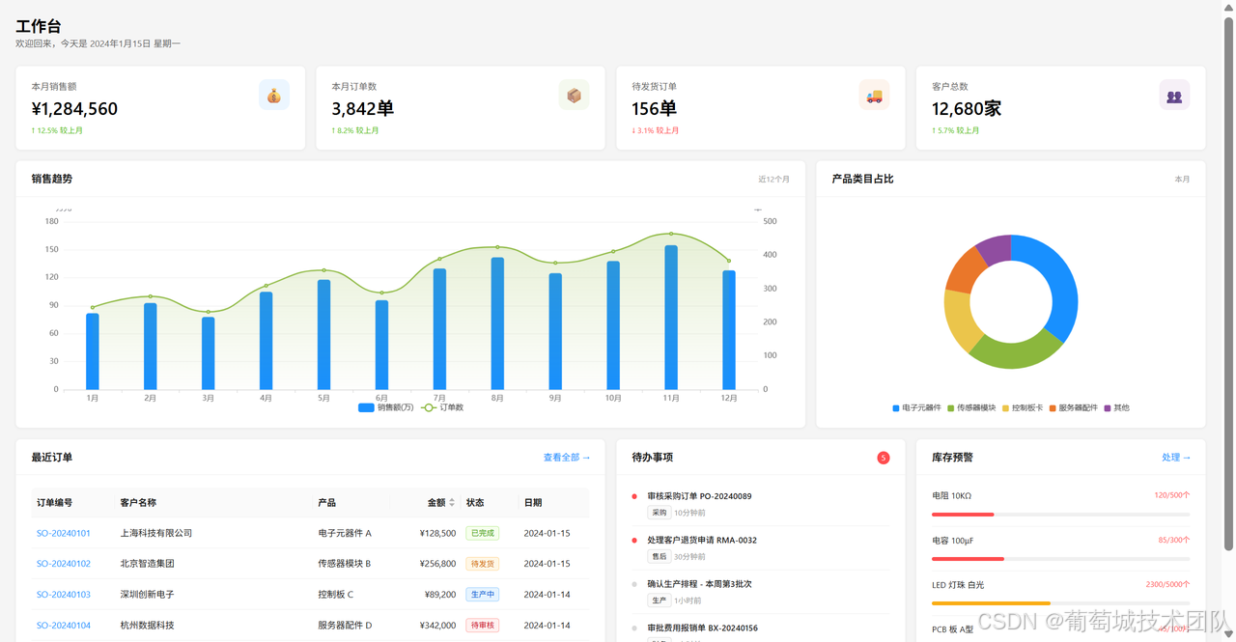Click the 客户名称 column header
Screen dimensions: 1236x642
138,503
